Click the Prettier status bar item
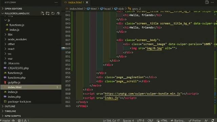The width and height of the screenshot is (217, 122). click(x=195, y=121)
